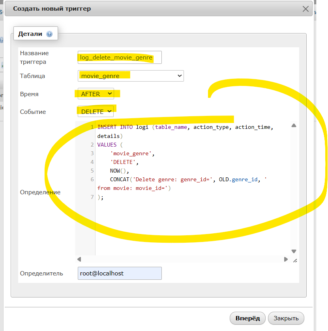The image size is (328, 331).
Task: Click the editor scroll right arrow
Action: (286, 259)
